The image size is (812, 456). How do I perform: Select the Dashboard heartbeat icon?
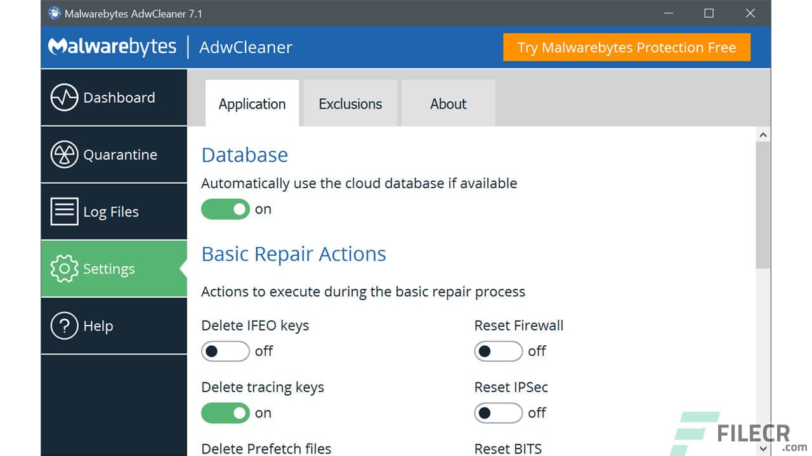point(63,97)
